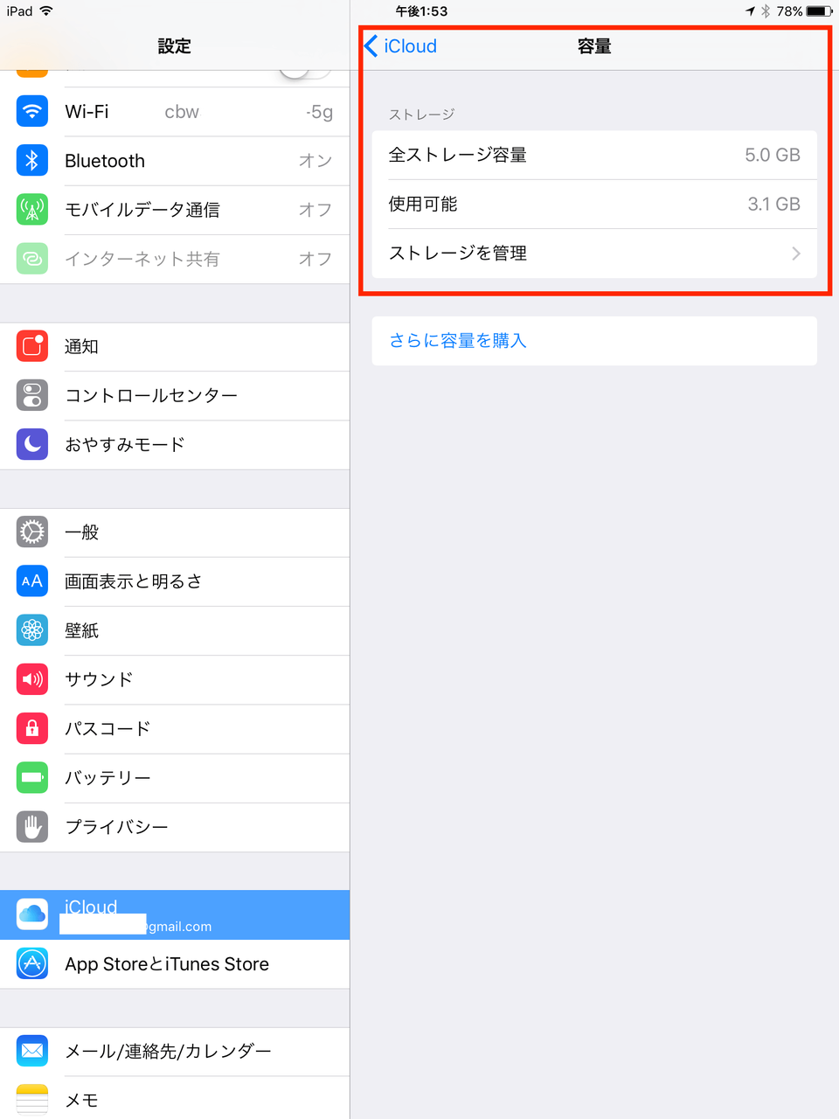Viewport: 839px width, 1119px height.
Task: Open App StoreとiTunes Store settings
Action: coord(175,964)
